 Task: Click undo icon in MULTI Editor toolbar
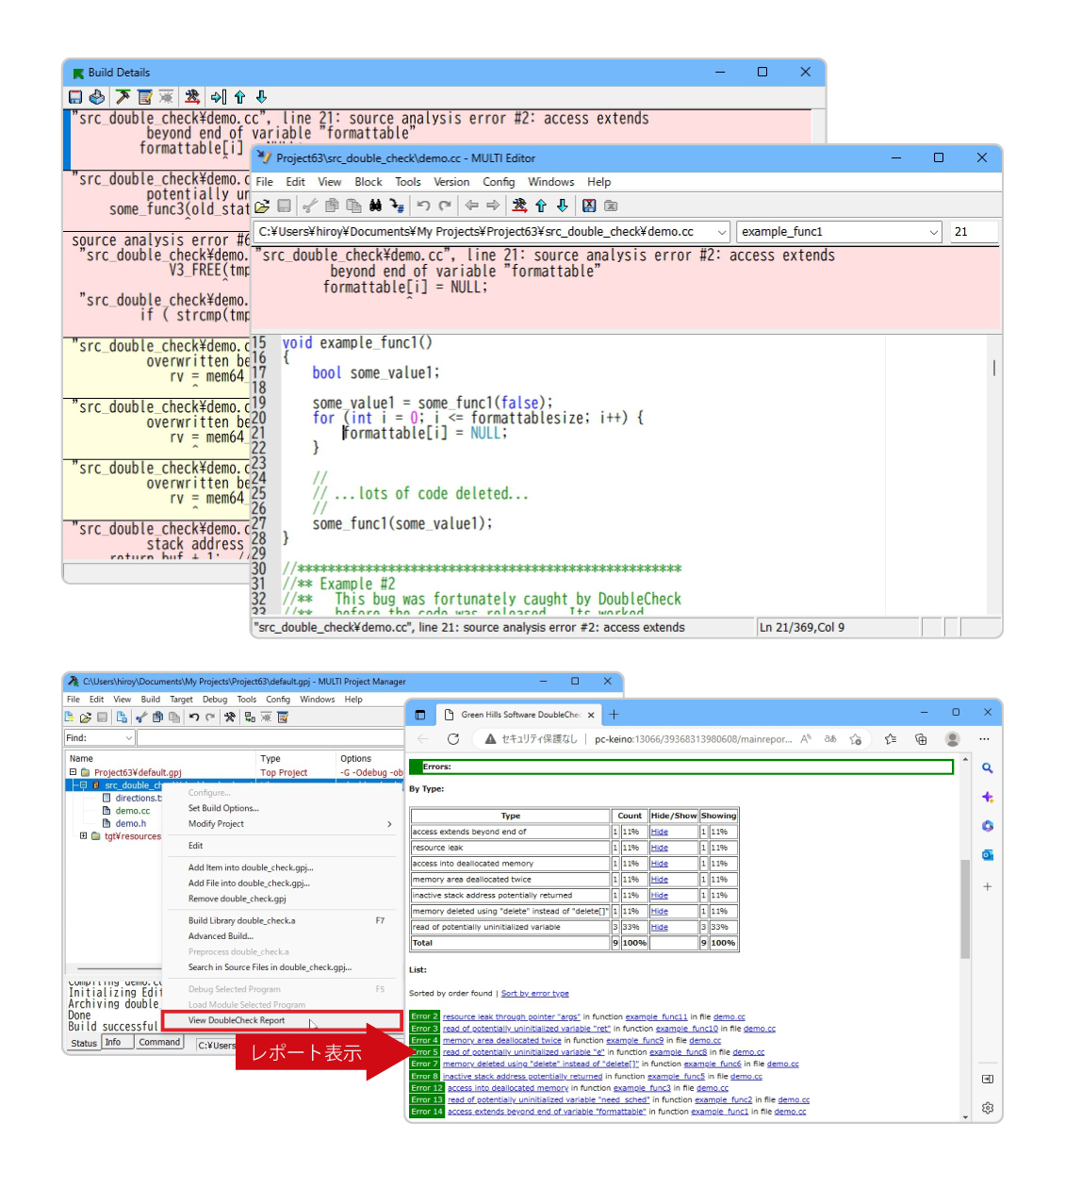click(423, 206)
